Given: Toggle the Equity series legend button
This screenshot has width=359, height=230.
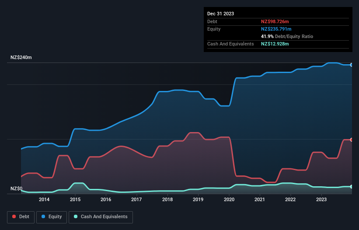Looking at the screenshot, I should tap(52, 217).
